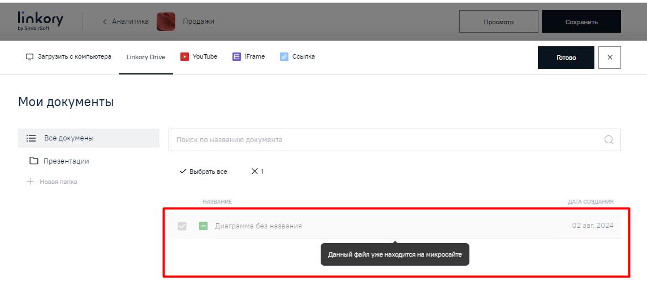Click the Продажи microsite avatar thumbnail
The height and width of the screenshot is (295, 647).
166,22
